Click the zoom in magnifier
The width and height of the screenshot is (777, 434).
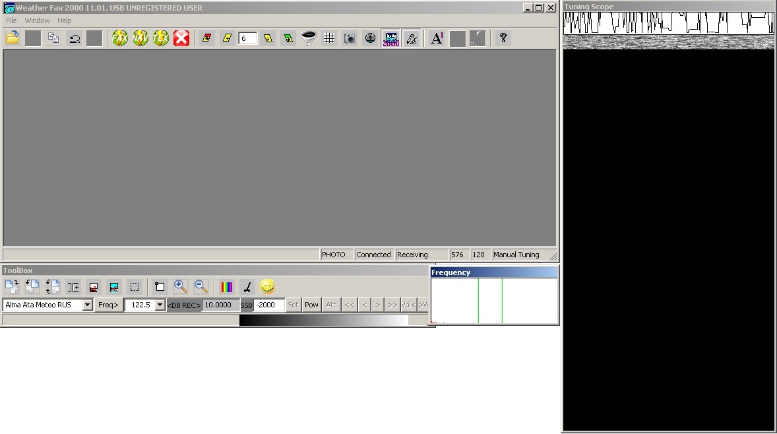[181, 287]
